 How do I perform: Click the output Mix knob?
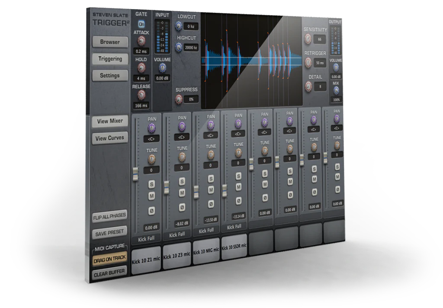[x=336, y=90]
